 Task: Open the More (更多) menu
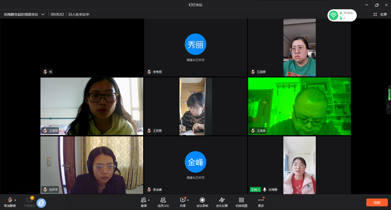point(261,201)
